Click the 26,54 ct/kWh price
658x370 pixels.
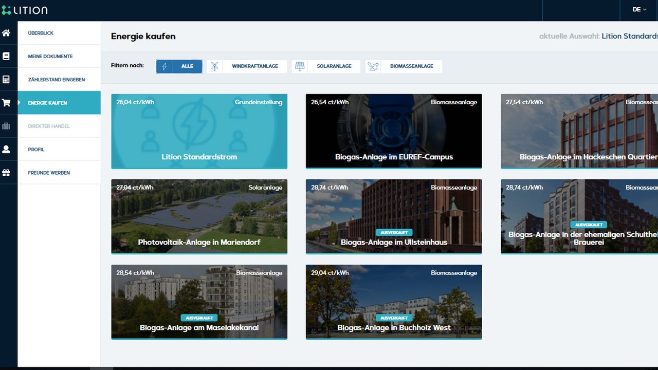click(x=330, y=102)
